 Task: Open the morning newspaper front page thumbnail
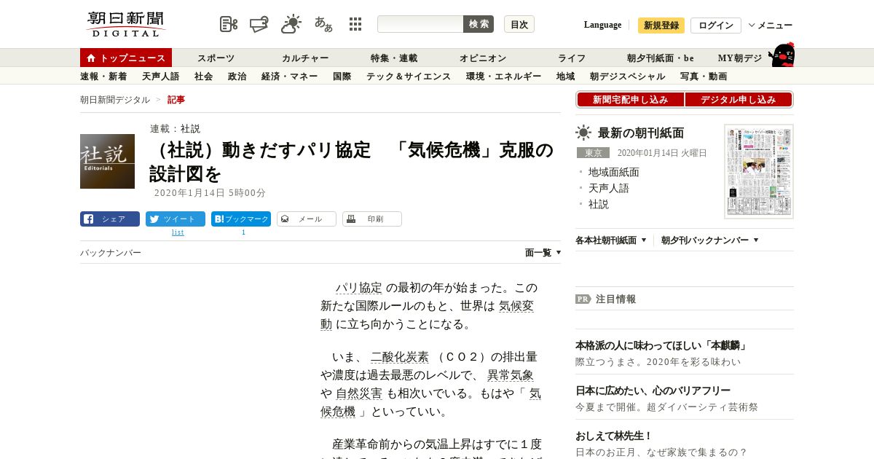coord(759,171)
